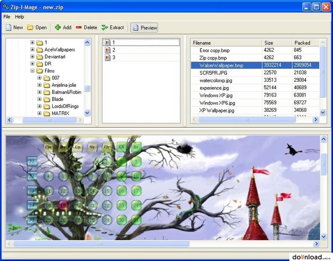Click the file list scroll right arrow
Viewport: 333px width, 261px height.
(316, 120)
